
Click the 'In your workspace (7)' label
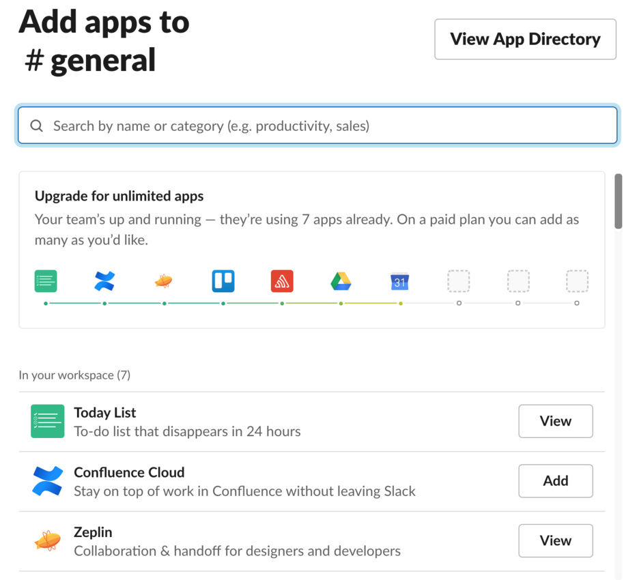coord(74,375)
